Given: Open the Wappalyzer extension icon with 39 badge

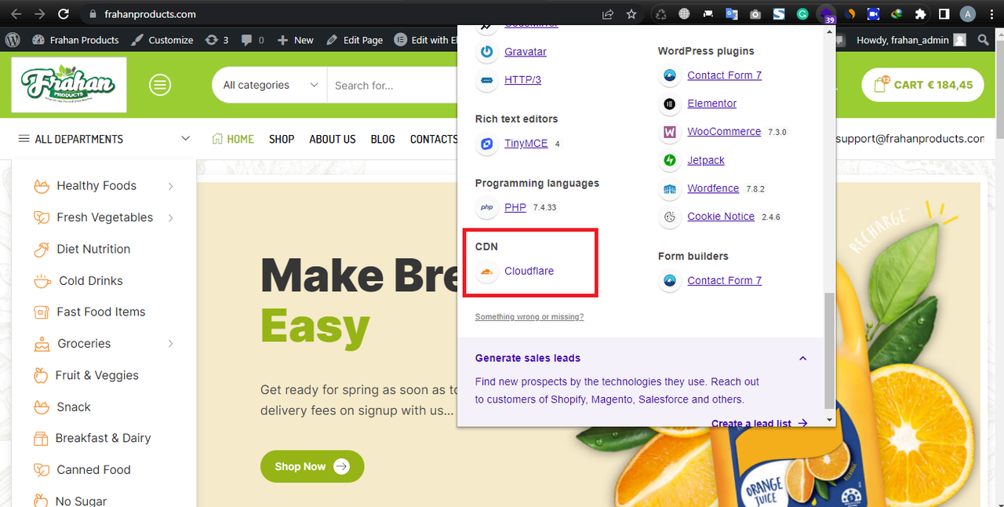Looking at the screenshot, I should click(x=826, y=14).
